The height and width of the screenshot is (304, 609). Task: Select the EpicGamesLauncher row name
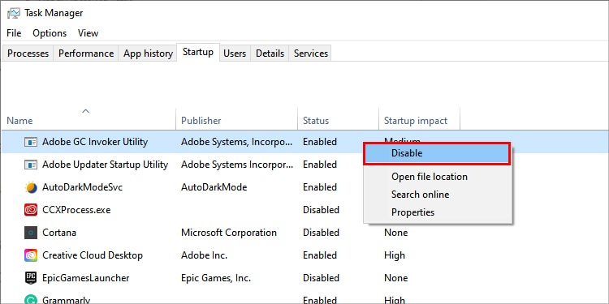click(x=85, y=278)
